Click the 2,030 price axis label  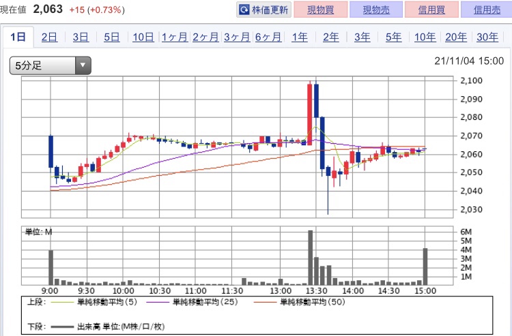click(x=471, y=209)
